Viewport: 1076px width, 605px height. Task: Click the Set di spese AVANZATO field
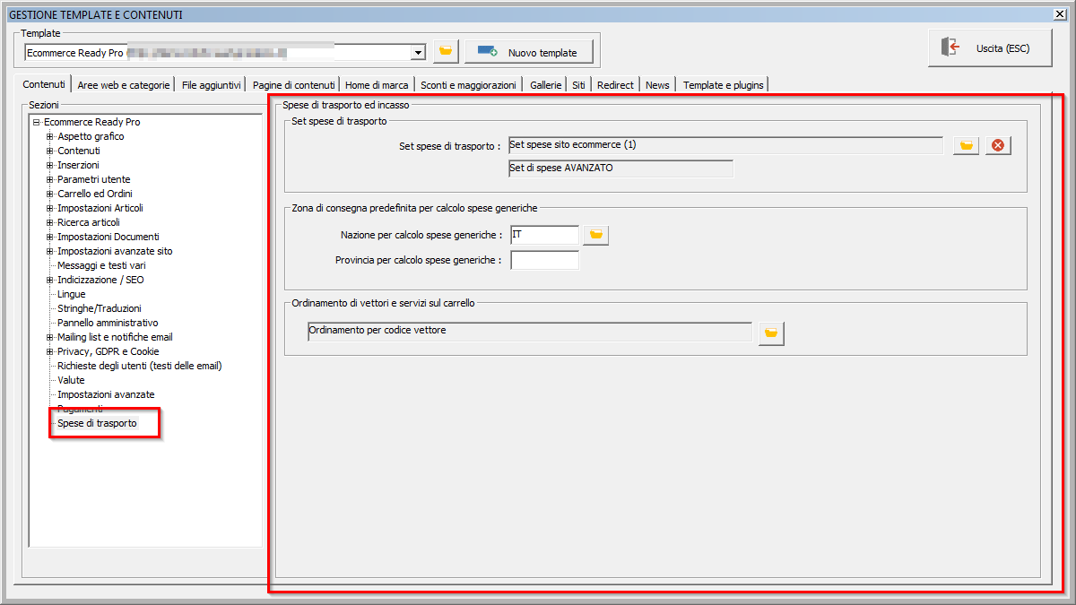click(620, 169)
